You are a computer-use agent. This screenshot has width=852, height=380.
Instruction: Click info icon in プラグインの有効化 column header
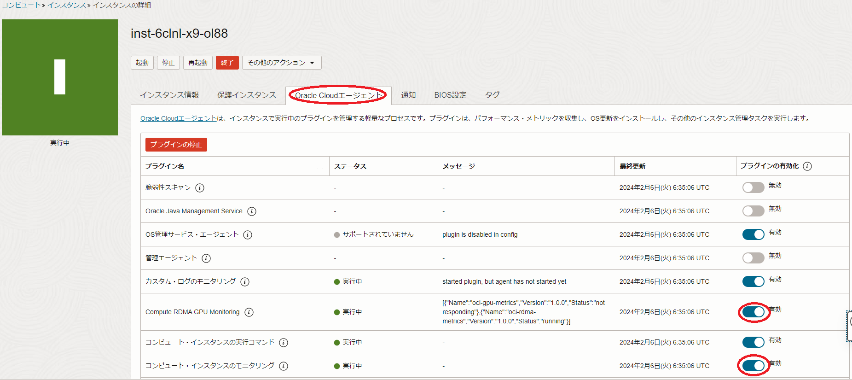point(807,166)
